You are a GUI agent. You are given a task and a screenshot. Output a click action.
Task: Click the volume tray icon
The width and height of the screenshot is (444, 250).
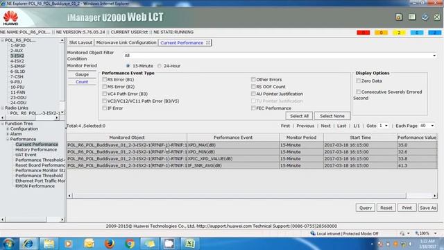coord(410,244)
